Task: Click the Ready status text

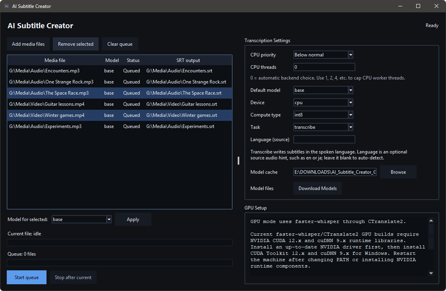Action: pos(432,25)
